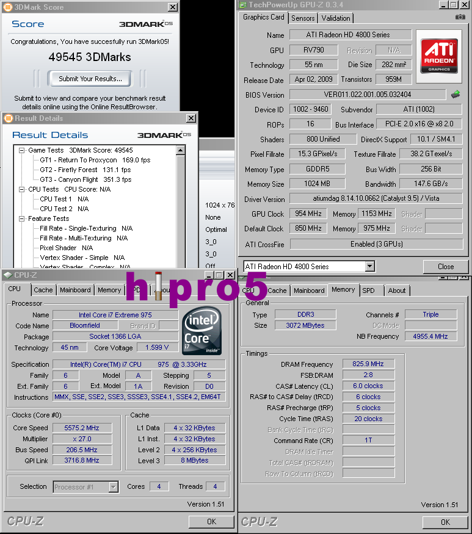Screen dimensions: 472x534
Task: Click the Memory Size 1024 MB field
Action: tap(317, 184)
